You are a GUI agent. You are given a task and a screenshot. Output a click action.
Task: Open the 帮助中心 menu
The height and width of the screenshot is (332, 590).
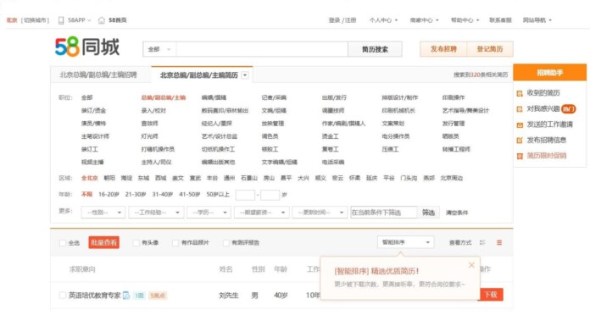pos(465,20)
